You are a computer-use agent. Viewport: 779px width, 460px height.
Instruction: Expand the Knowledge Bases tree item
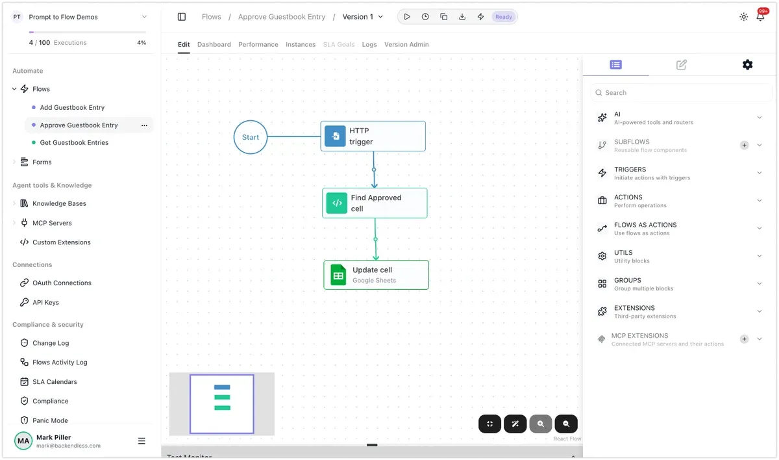(14, 203)
